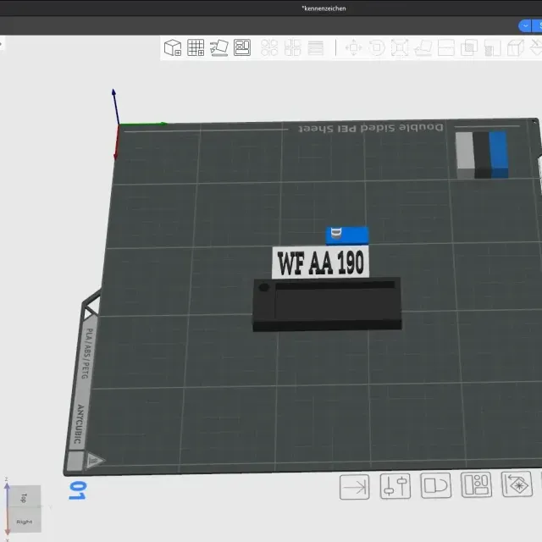The height and width of the screenshot is (542, 542).
Task: Select the Rotate tool
Action: pyautogui.click(x=377, y=47)
